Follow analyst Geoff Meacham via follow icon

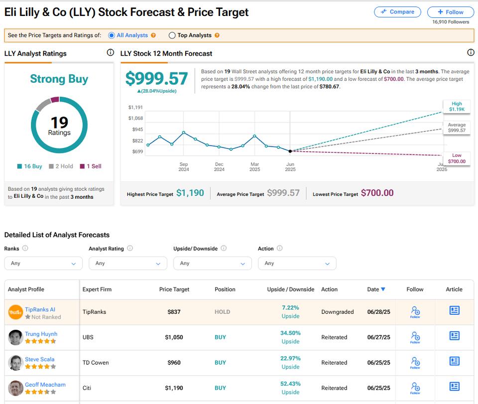415,388
